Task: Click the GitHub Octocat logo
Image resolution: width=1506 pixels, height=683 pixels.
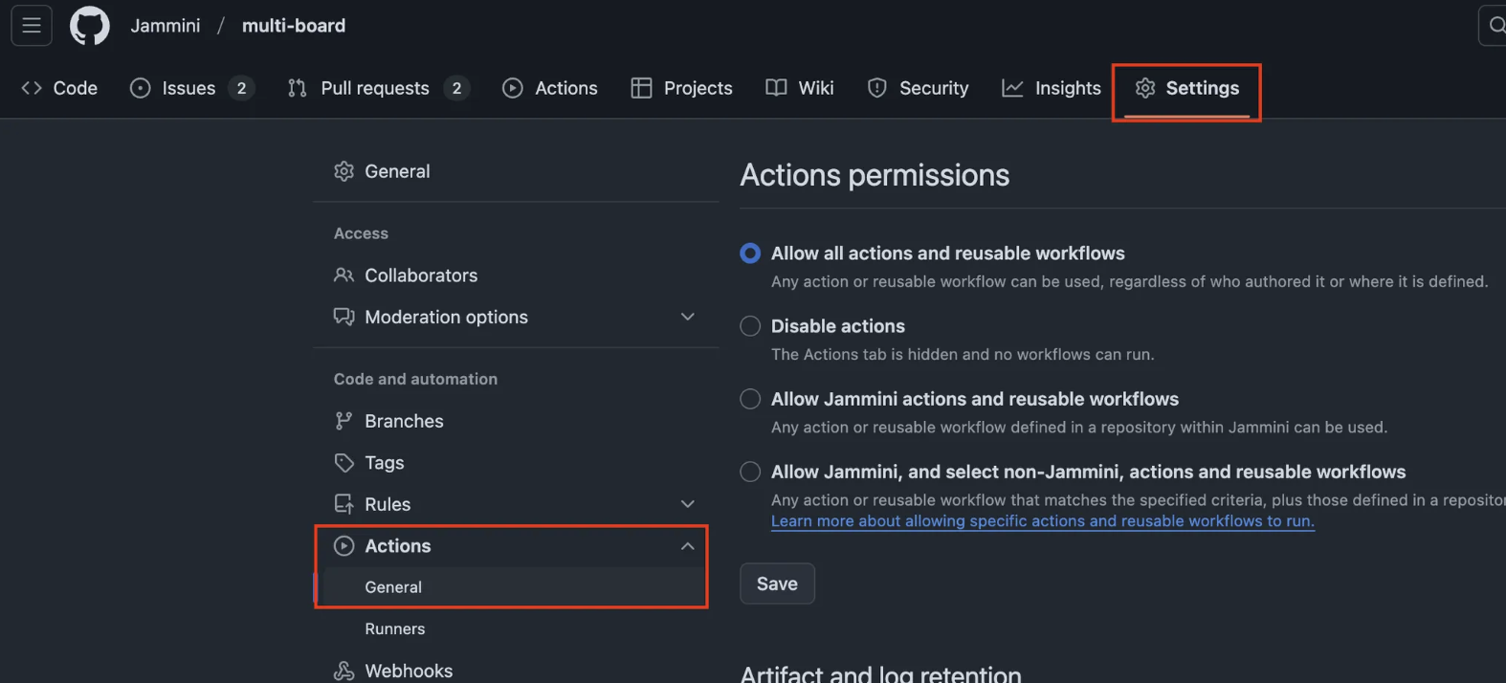Action: click(x=89, y=26)
